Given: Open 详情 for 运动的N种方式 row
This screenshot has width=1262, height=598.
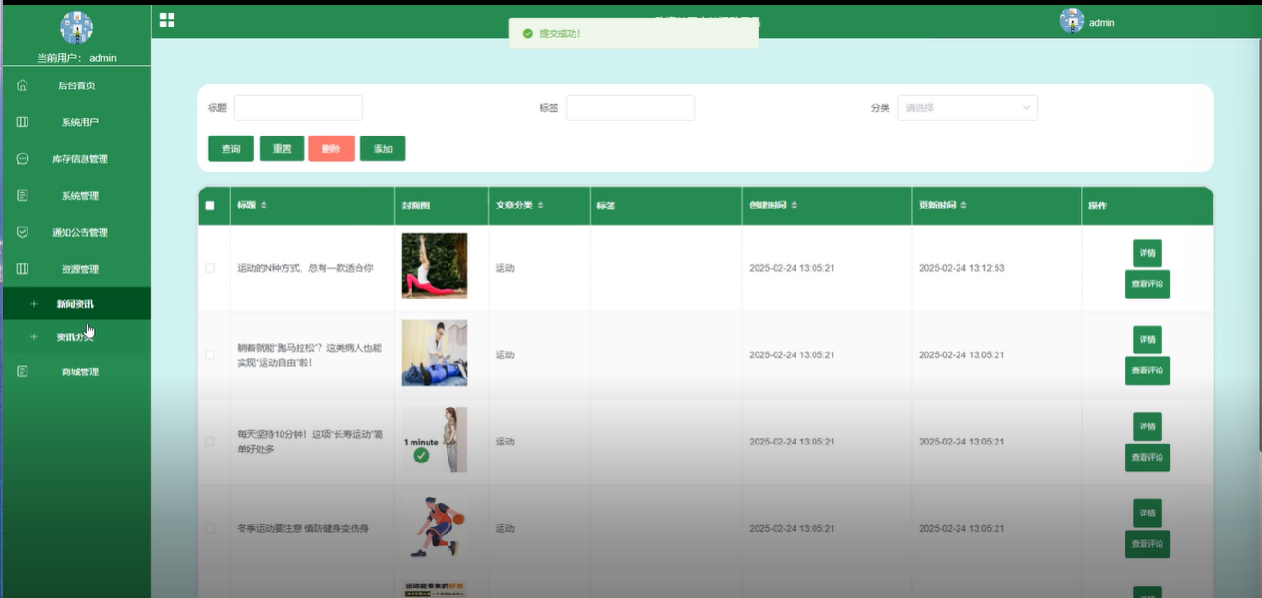Looking at the screenshot, I should (x=1147, y=253).
